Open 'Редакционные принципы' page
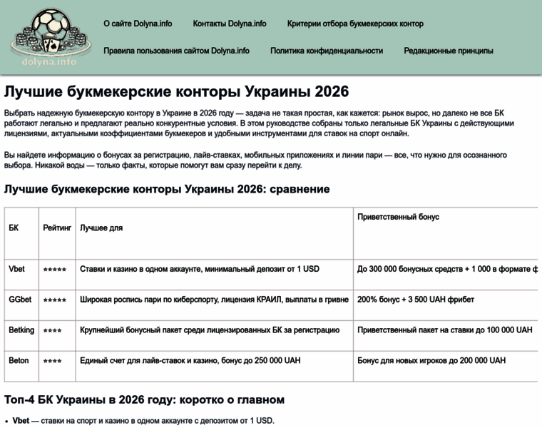The image size is (542, 428). (449, 51)
